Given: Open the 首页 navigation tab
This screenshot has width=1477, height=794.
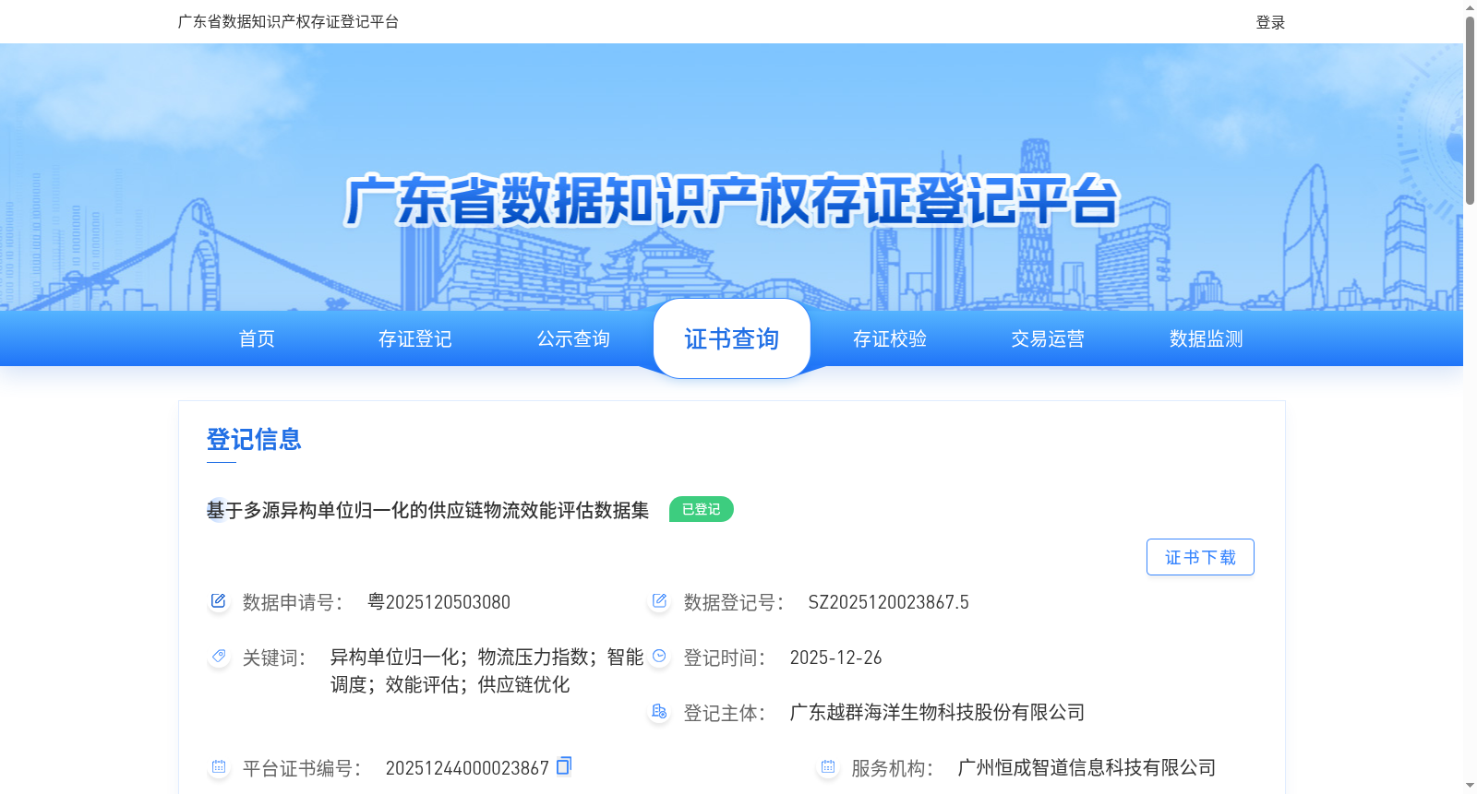Looking at the screenshot, I should (257, 339).
